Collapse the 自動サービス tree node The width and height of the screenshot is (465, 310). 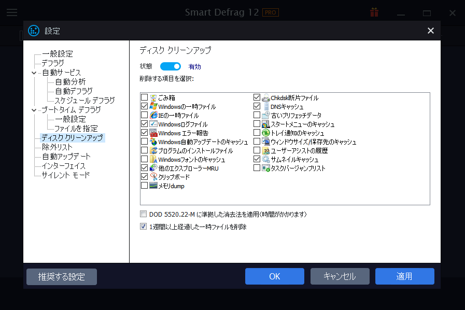coord(34,73)
